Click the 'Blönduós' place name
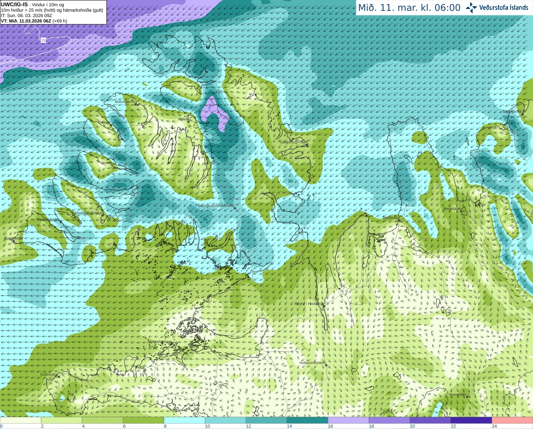 [390, 217]
